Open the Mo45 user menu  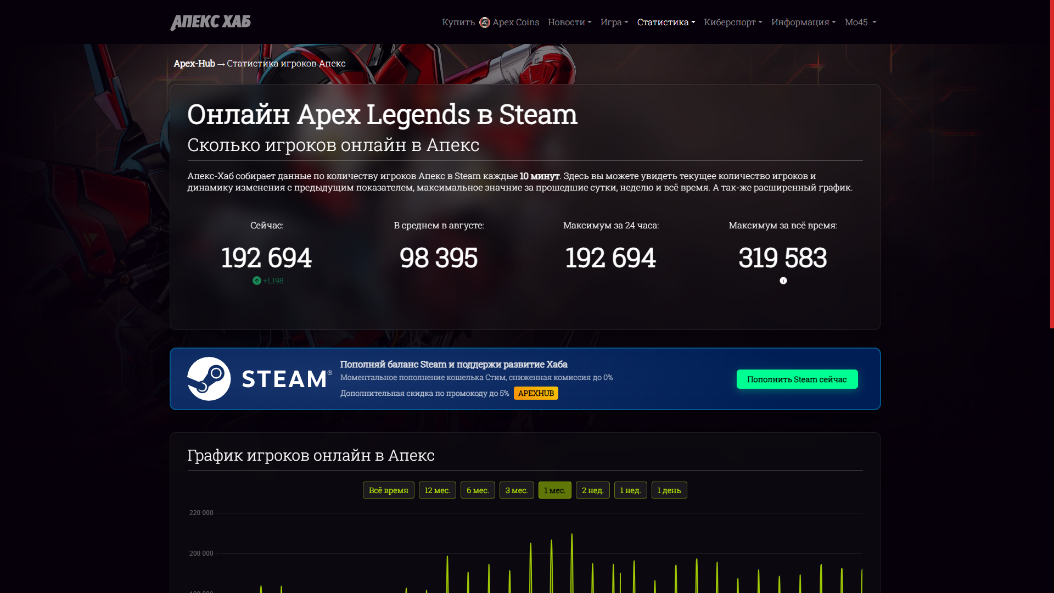point(860,22)
